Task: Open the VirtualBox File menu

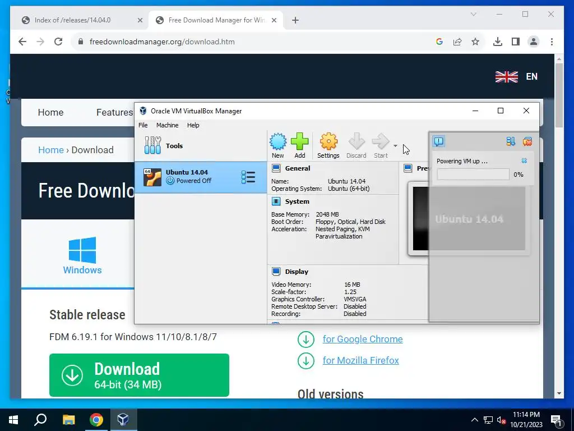Action: click(143, 125)
